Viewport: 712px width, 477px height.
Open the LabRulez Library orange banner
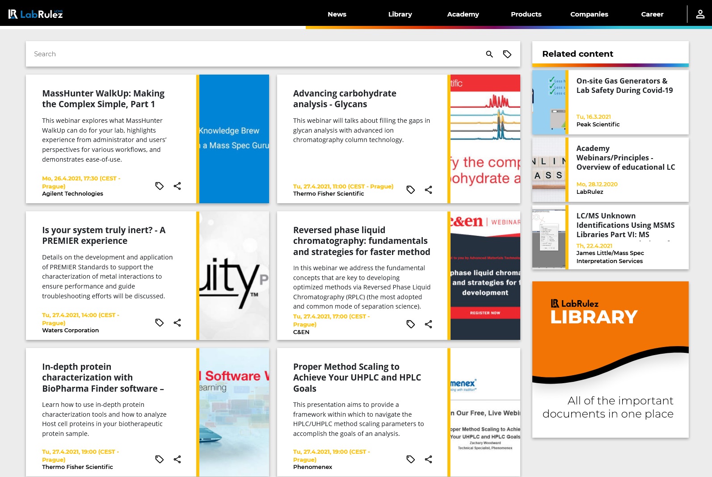610,360
